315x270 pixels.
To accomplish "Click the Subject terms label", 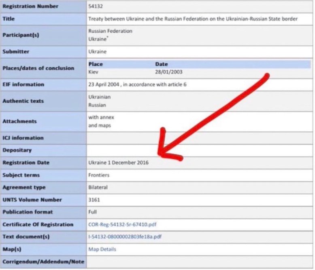I will (x=21, y=175).
